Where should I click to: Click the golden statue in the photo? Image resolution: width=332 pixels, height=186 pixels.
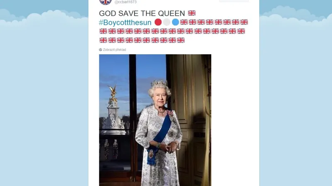(112, 96)
